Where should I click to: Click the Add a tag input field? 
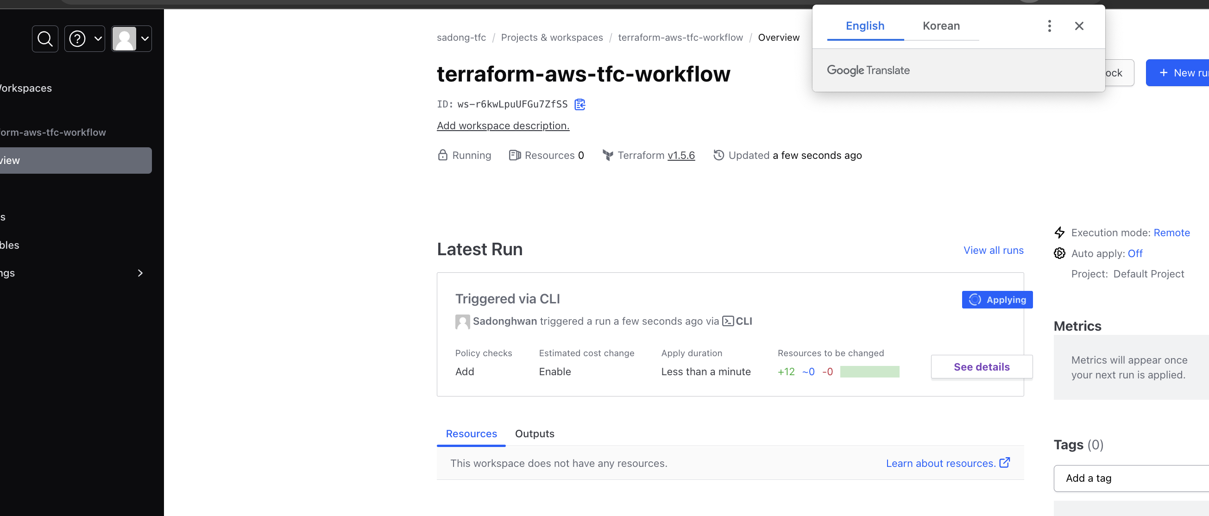(1131, 478)
